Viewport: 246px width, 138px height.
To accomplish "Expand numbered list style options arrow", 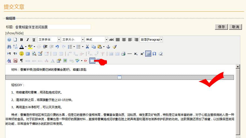I will [x=74, y=47].
